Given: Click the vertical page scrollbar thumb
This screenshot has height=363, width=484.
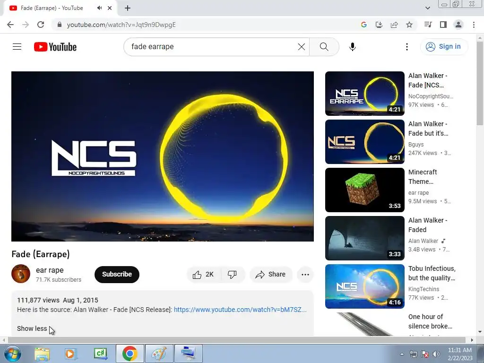Looking at the screenshot, I should (480, 83).
